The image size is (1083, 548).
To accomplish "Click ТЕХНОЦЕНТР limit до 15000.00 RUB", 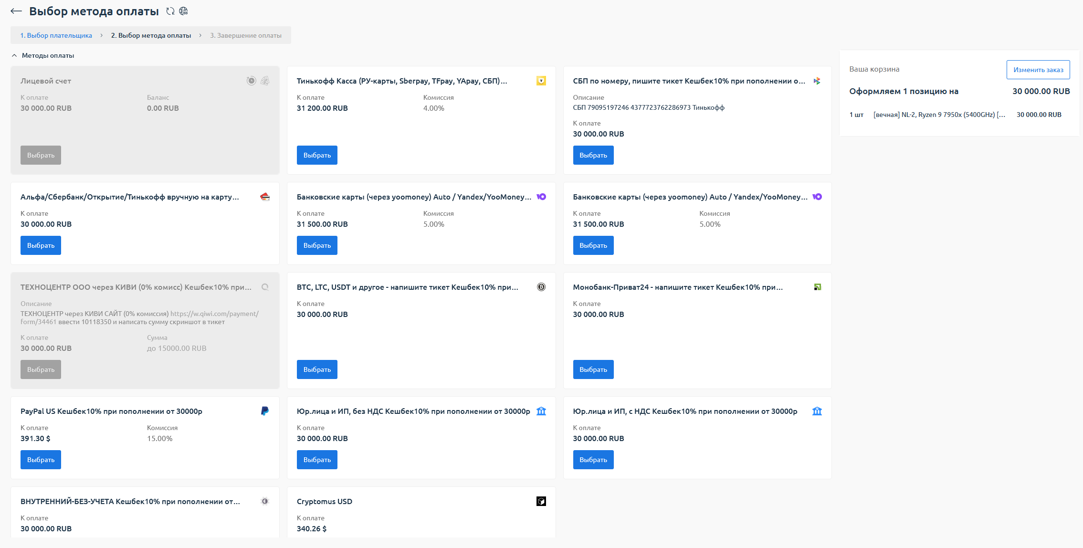I will click(177, 348).
